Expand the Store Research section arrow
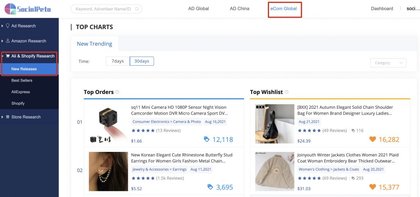This screenshot has width=420, height=197. pos(2,117)
